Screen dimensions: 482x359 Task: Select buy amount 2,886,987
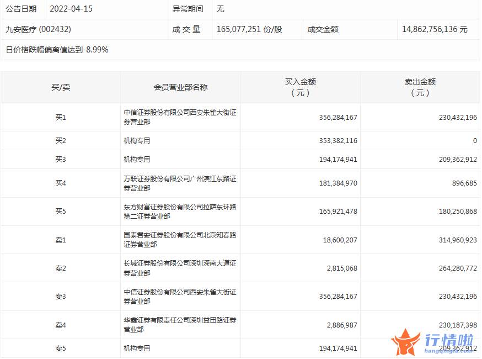pyautogui.click(x=342, y=325)
